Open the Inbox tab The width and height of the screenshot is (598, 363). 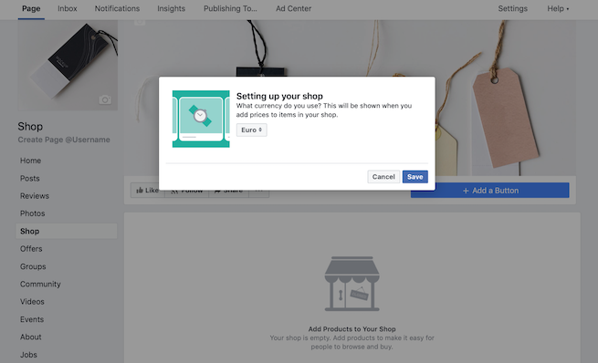[x=68, y=8]
